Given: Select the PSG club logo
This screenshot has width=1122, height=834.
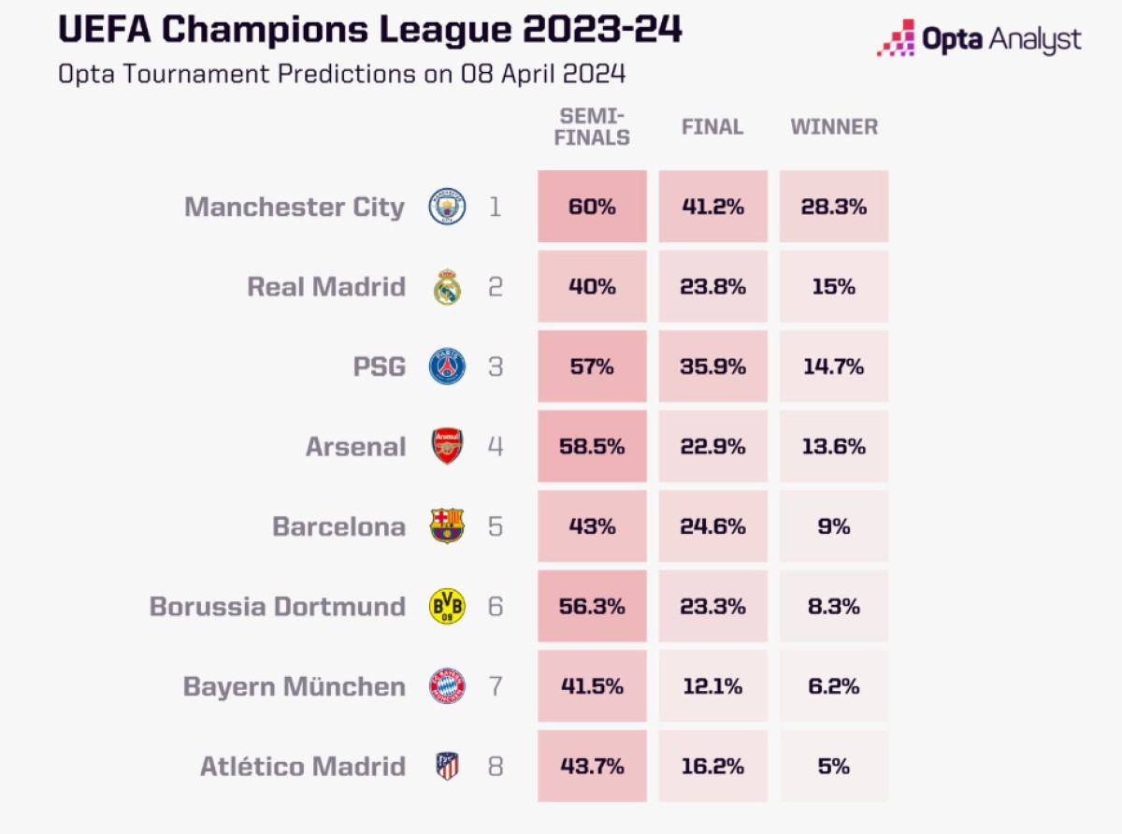Looking at the screenshot, I should pyautogui.click(x=447, y=367).
